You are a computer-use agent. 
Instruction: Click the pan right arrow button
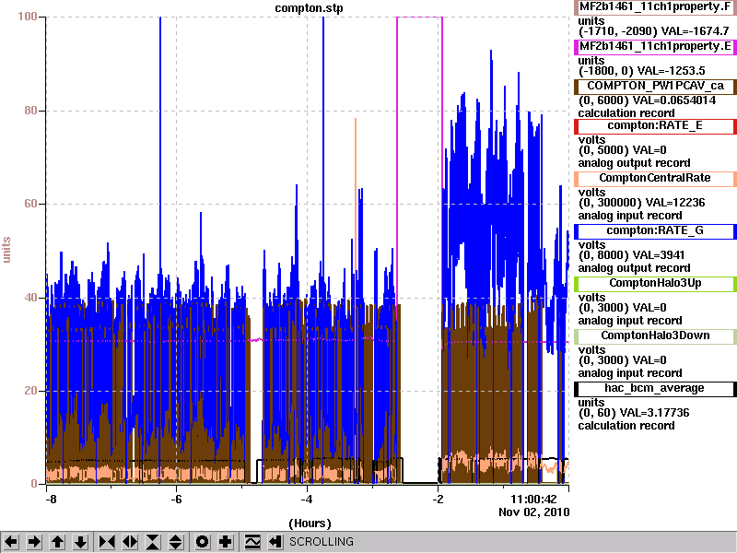click(x=34, y=542)
